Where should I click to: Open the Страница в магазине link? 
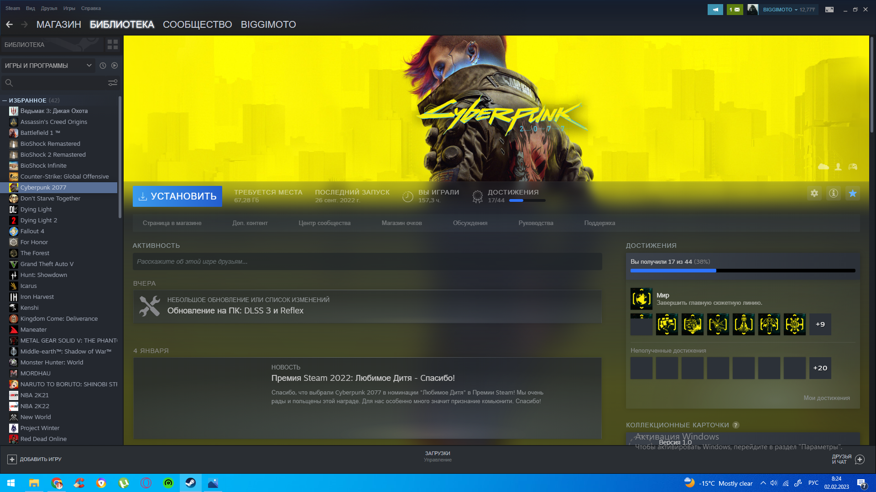coord(172,223)
